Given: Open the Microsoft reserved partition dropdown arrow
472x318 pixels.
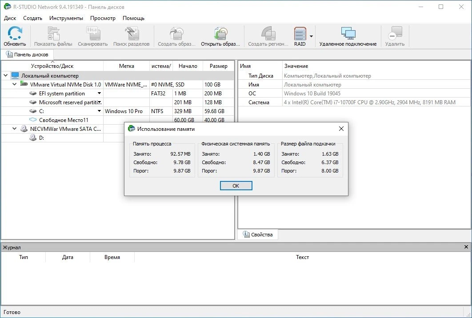Looking at the screenshot, I should 100,102.
